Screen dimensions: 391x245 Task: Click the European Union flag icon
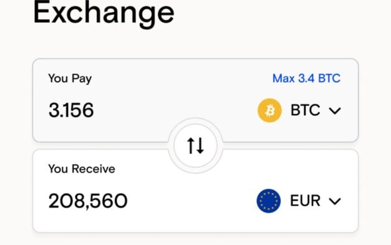pos(269,201)
